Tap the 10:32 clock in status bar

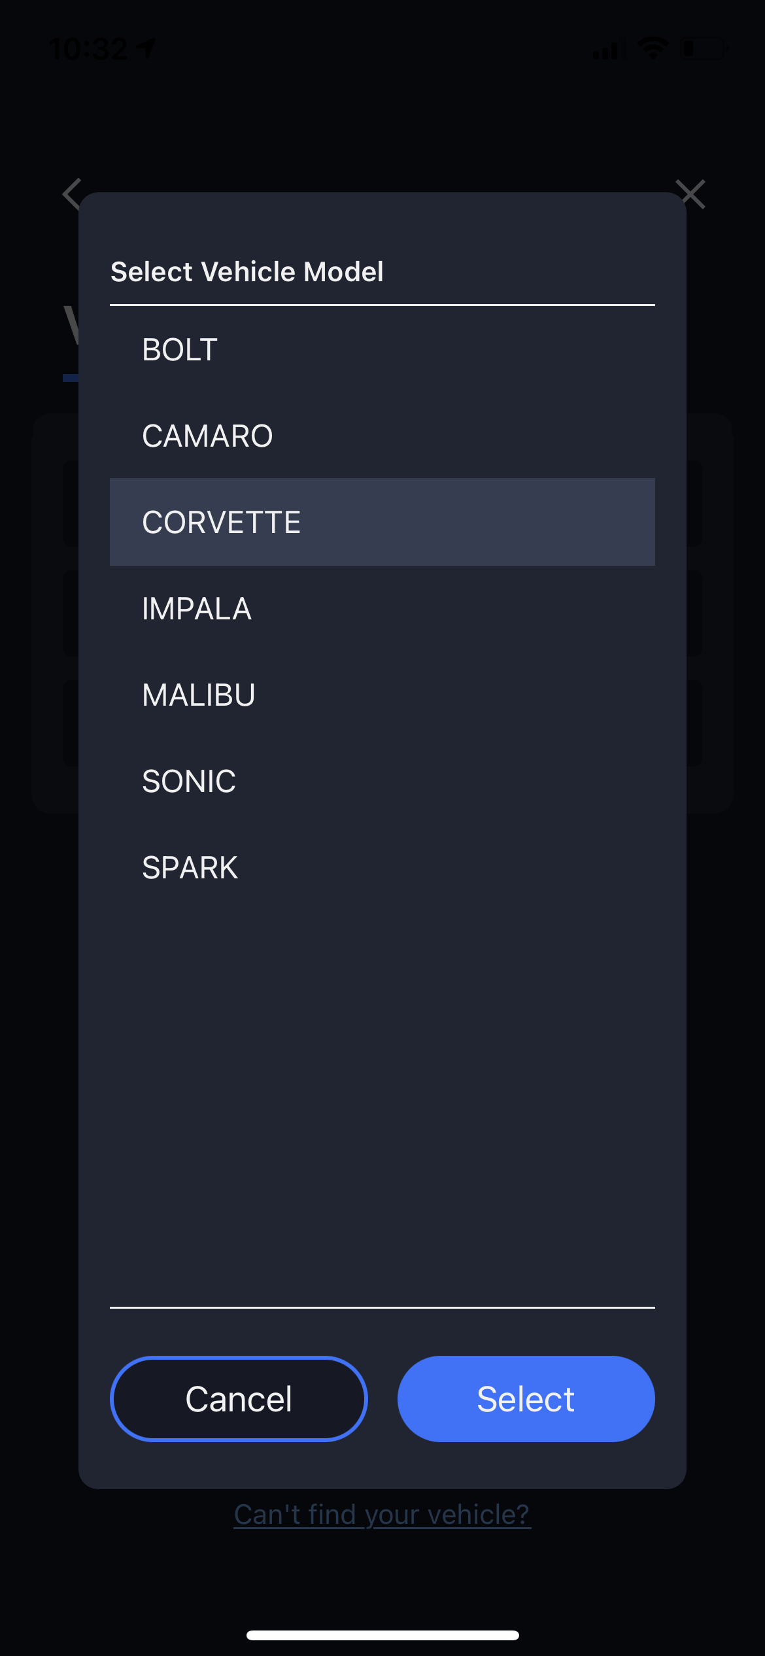(x=88, y=49)
